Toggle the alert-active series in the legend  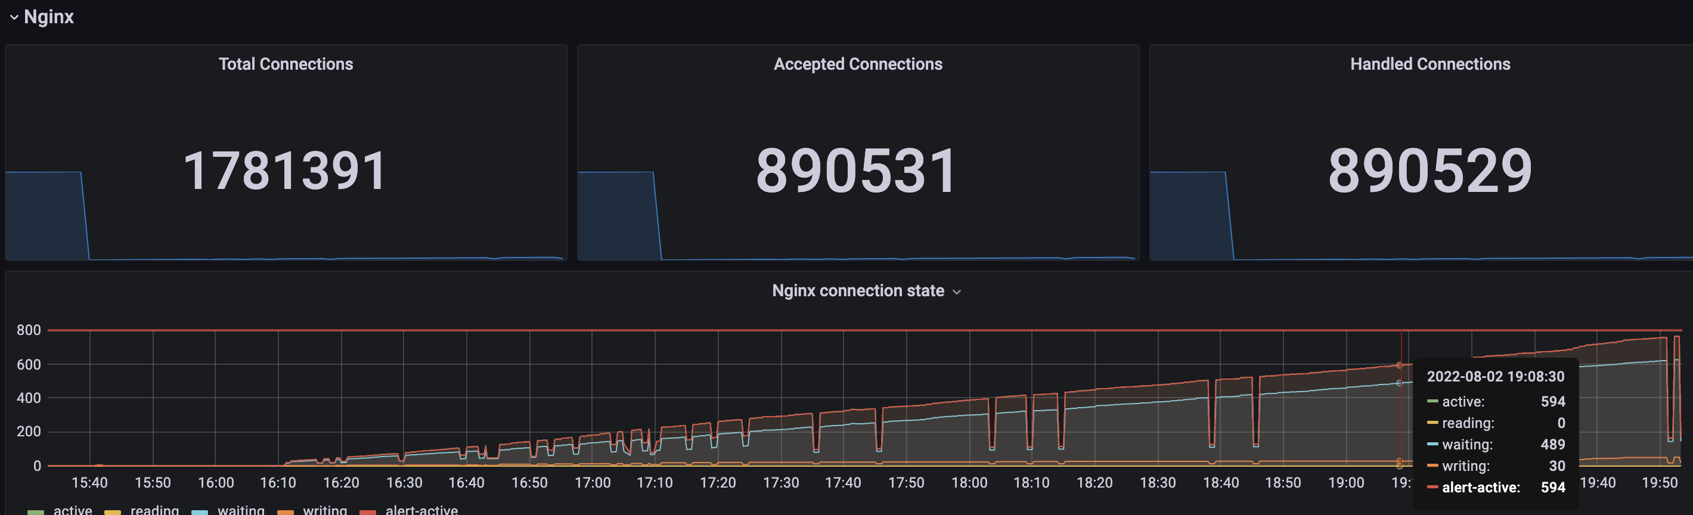(421, 509)
